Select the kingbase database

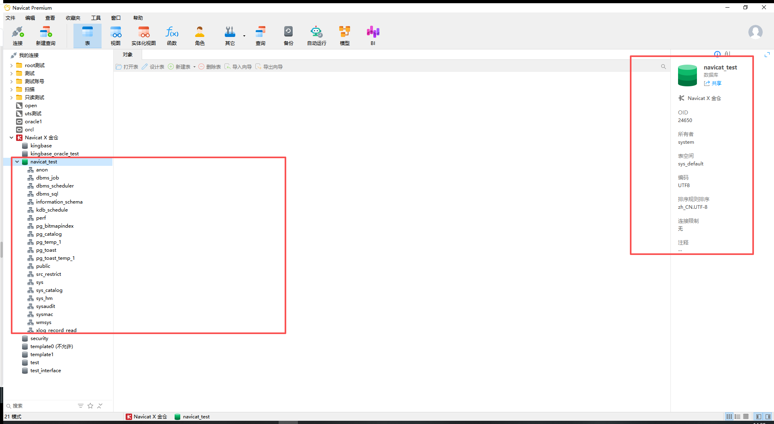point(41,146)
